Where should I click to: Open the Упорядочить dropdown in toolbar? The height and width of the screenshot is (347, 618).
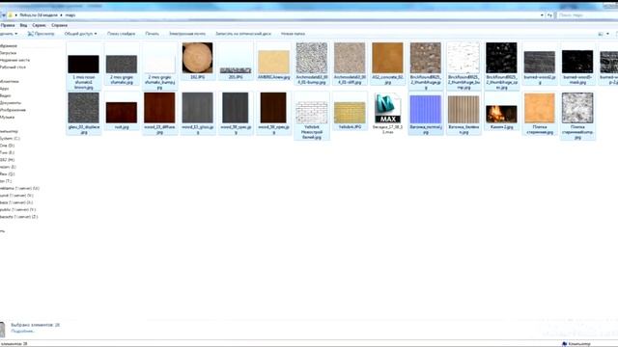(9, 34)
